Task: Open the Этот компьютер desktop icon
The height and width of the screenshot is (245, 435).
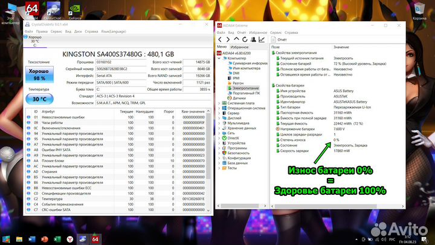Action: [x=10, y=13]
